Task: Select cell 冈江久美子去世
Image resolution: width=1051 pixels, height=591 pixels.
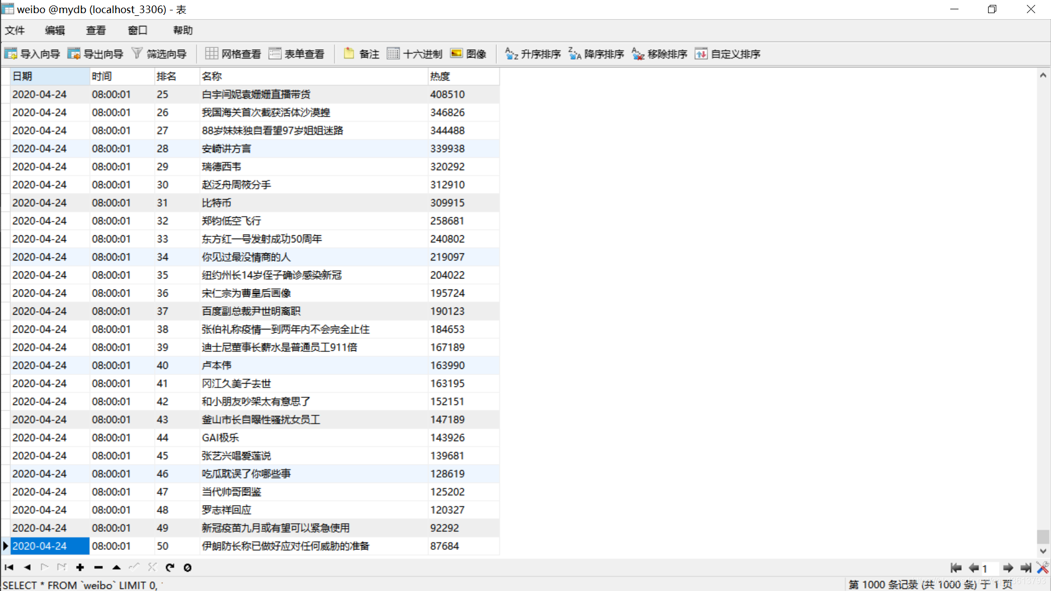Action: pyautogui.click(x=314, y=383)
